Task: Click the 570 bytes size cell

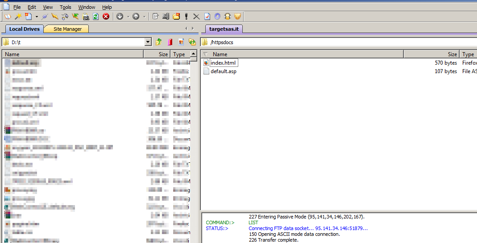Action: coord(446,63)
